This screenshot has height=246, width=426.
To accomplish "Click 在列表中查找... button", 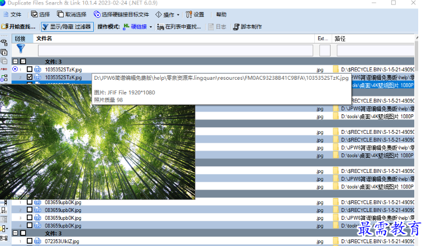I will pos(179,27).
